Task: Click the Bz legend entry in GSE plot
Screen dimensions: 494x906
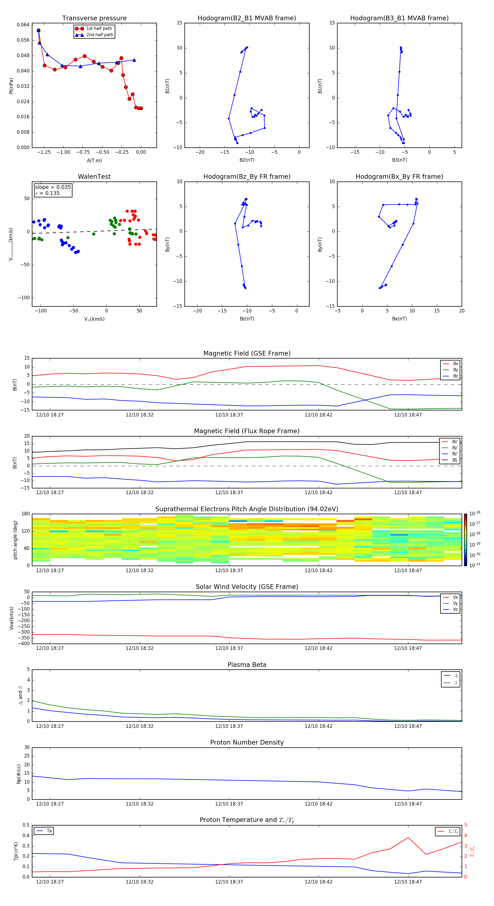Action: 451,376
